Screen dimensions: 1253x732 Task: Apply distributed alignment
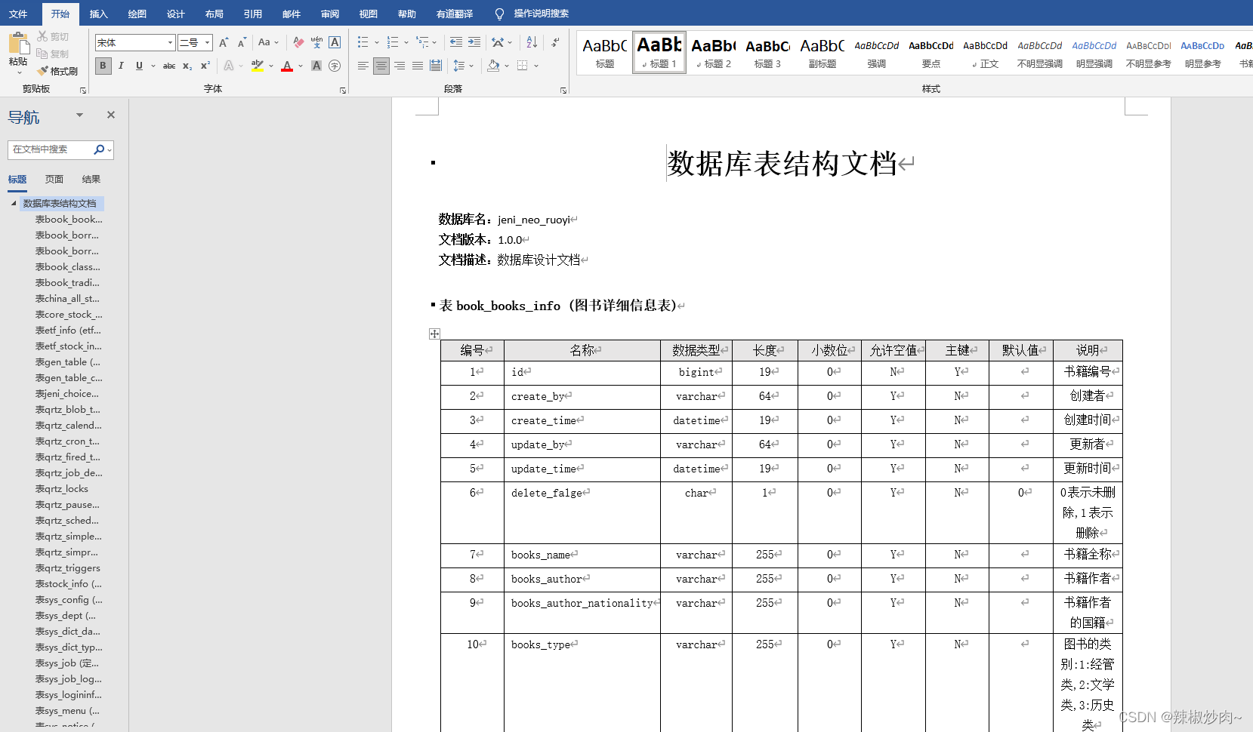(x=436, y=66)
